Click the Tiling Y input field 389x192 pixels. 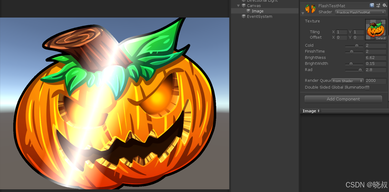coord(358,32)
